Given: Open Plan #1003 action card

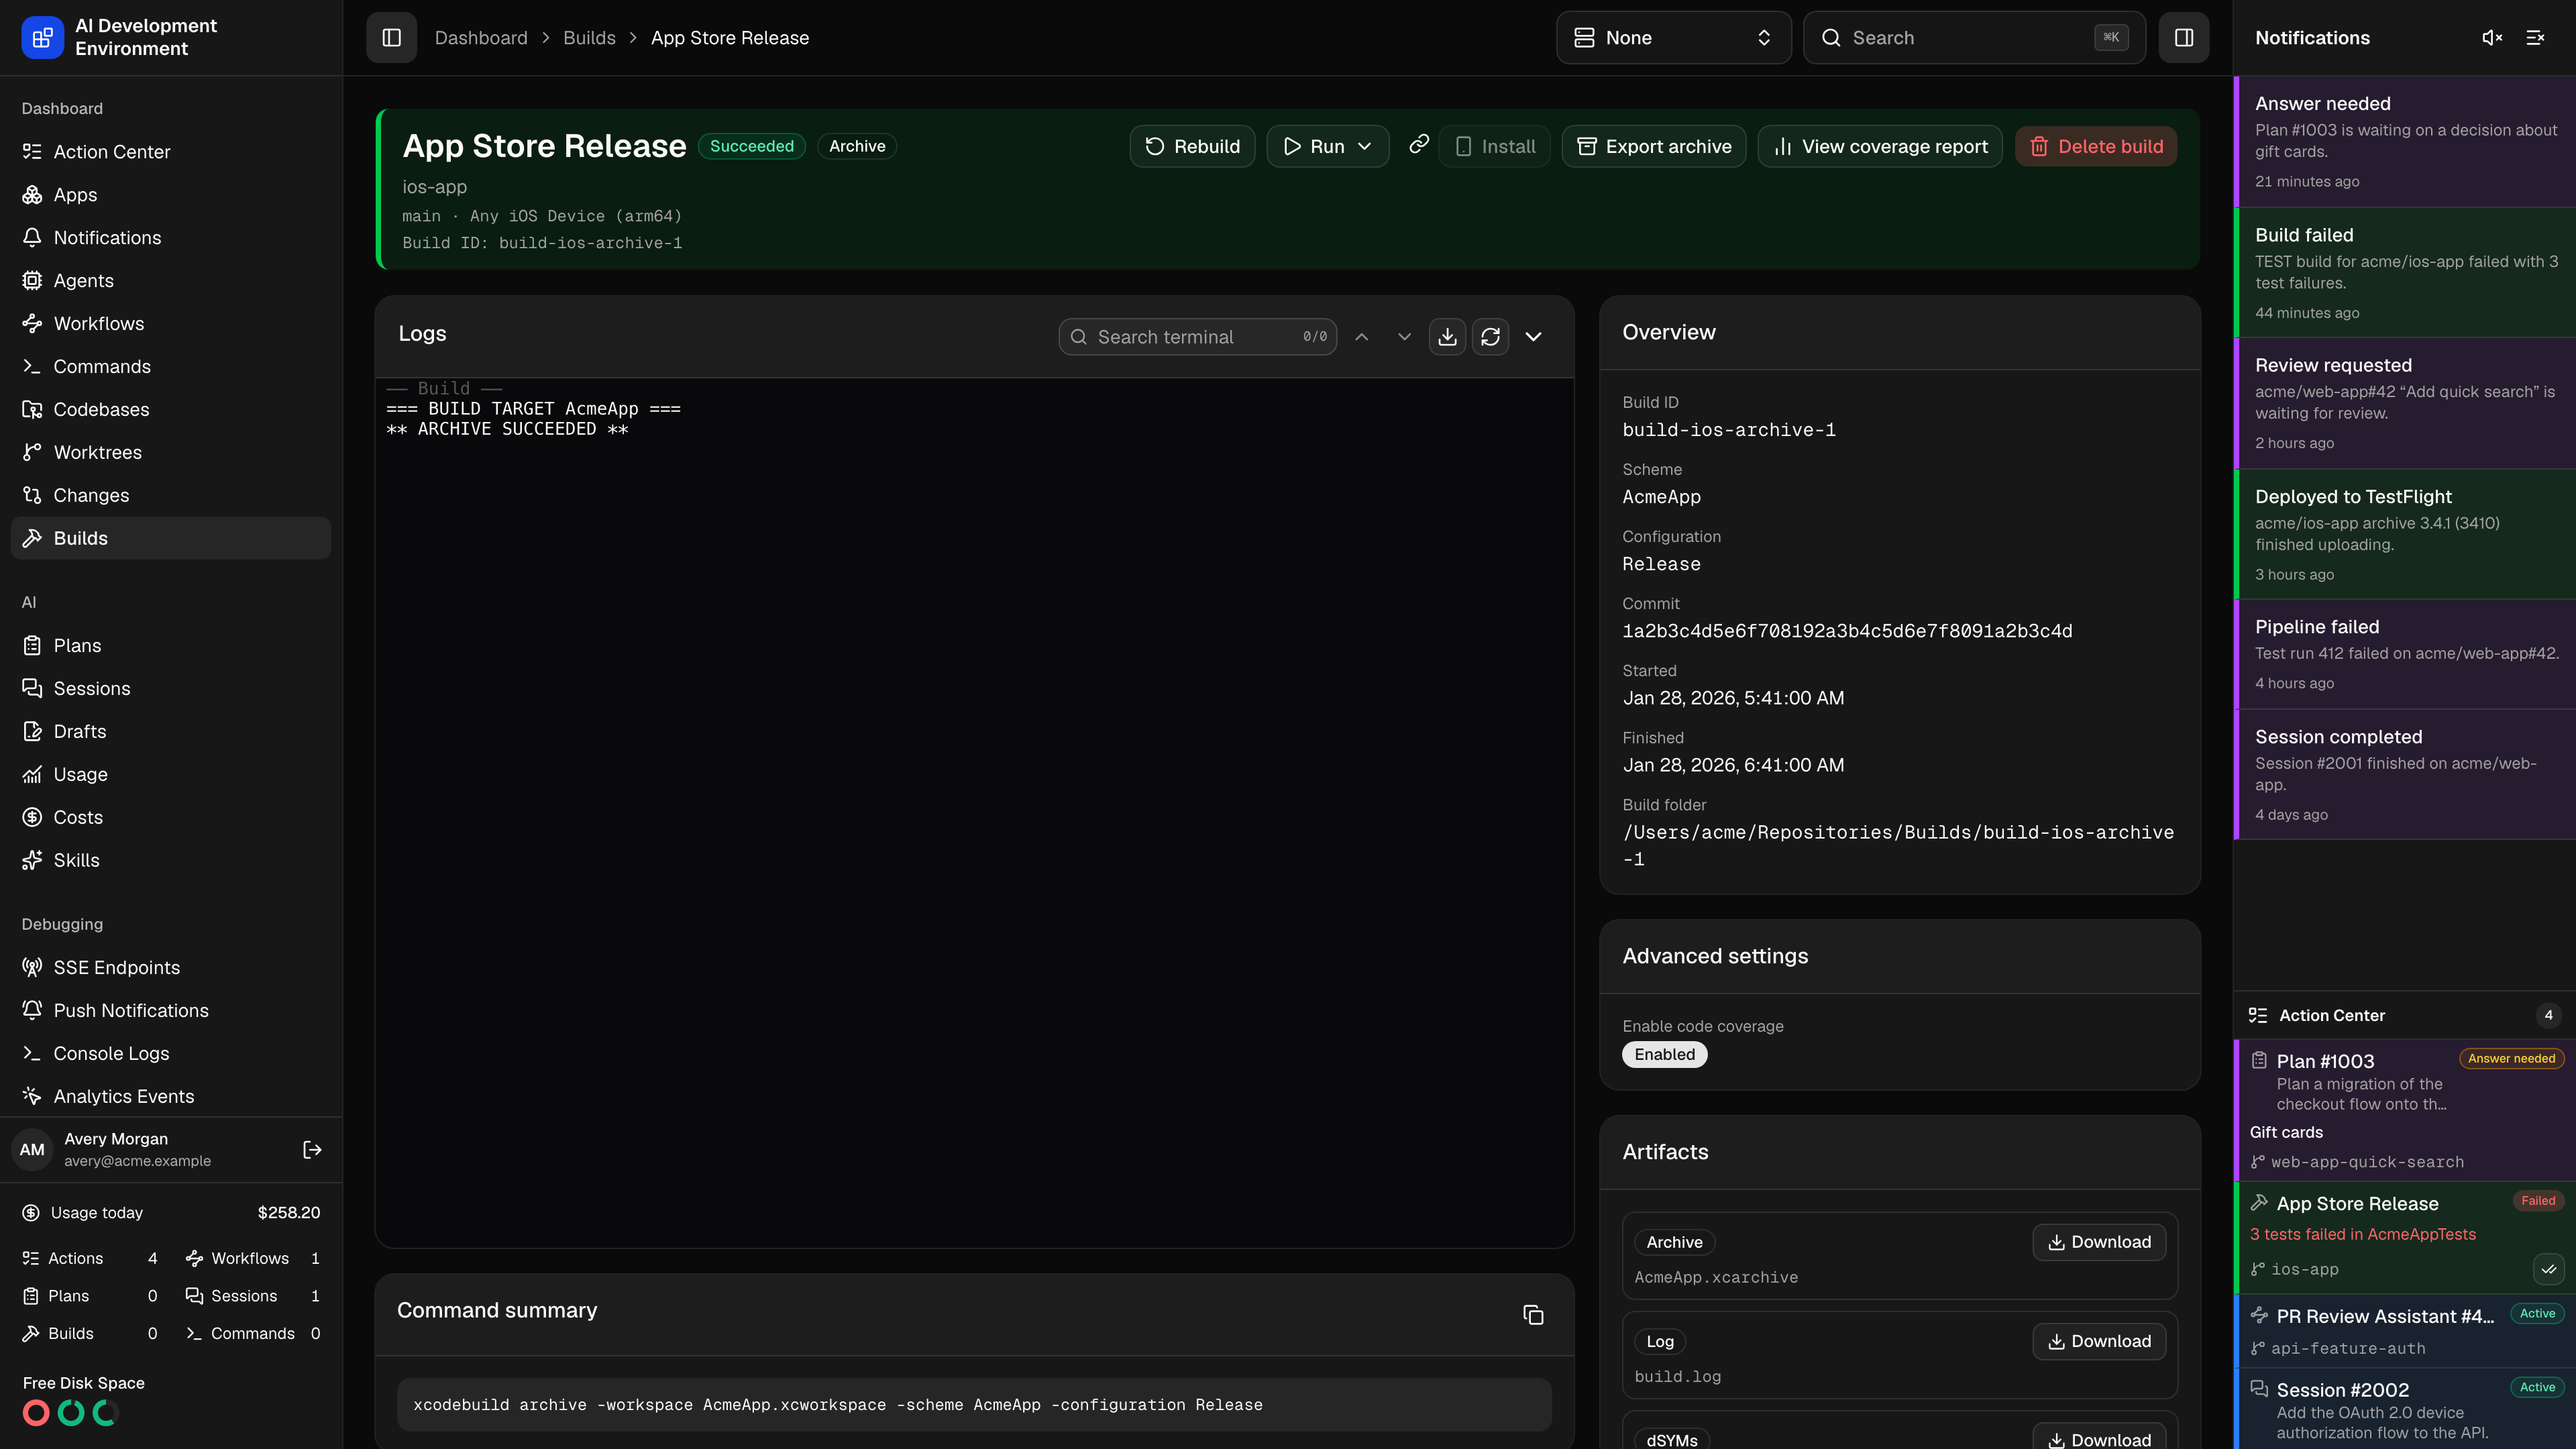Looking at the screenshot, I should [x=2404, y=1110].
